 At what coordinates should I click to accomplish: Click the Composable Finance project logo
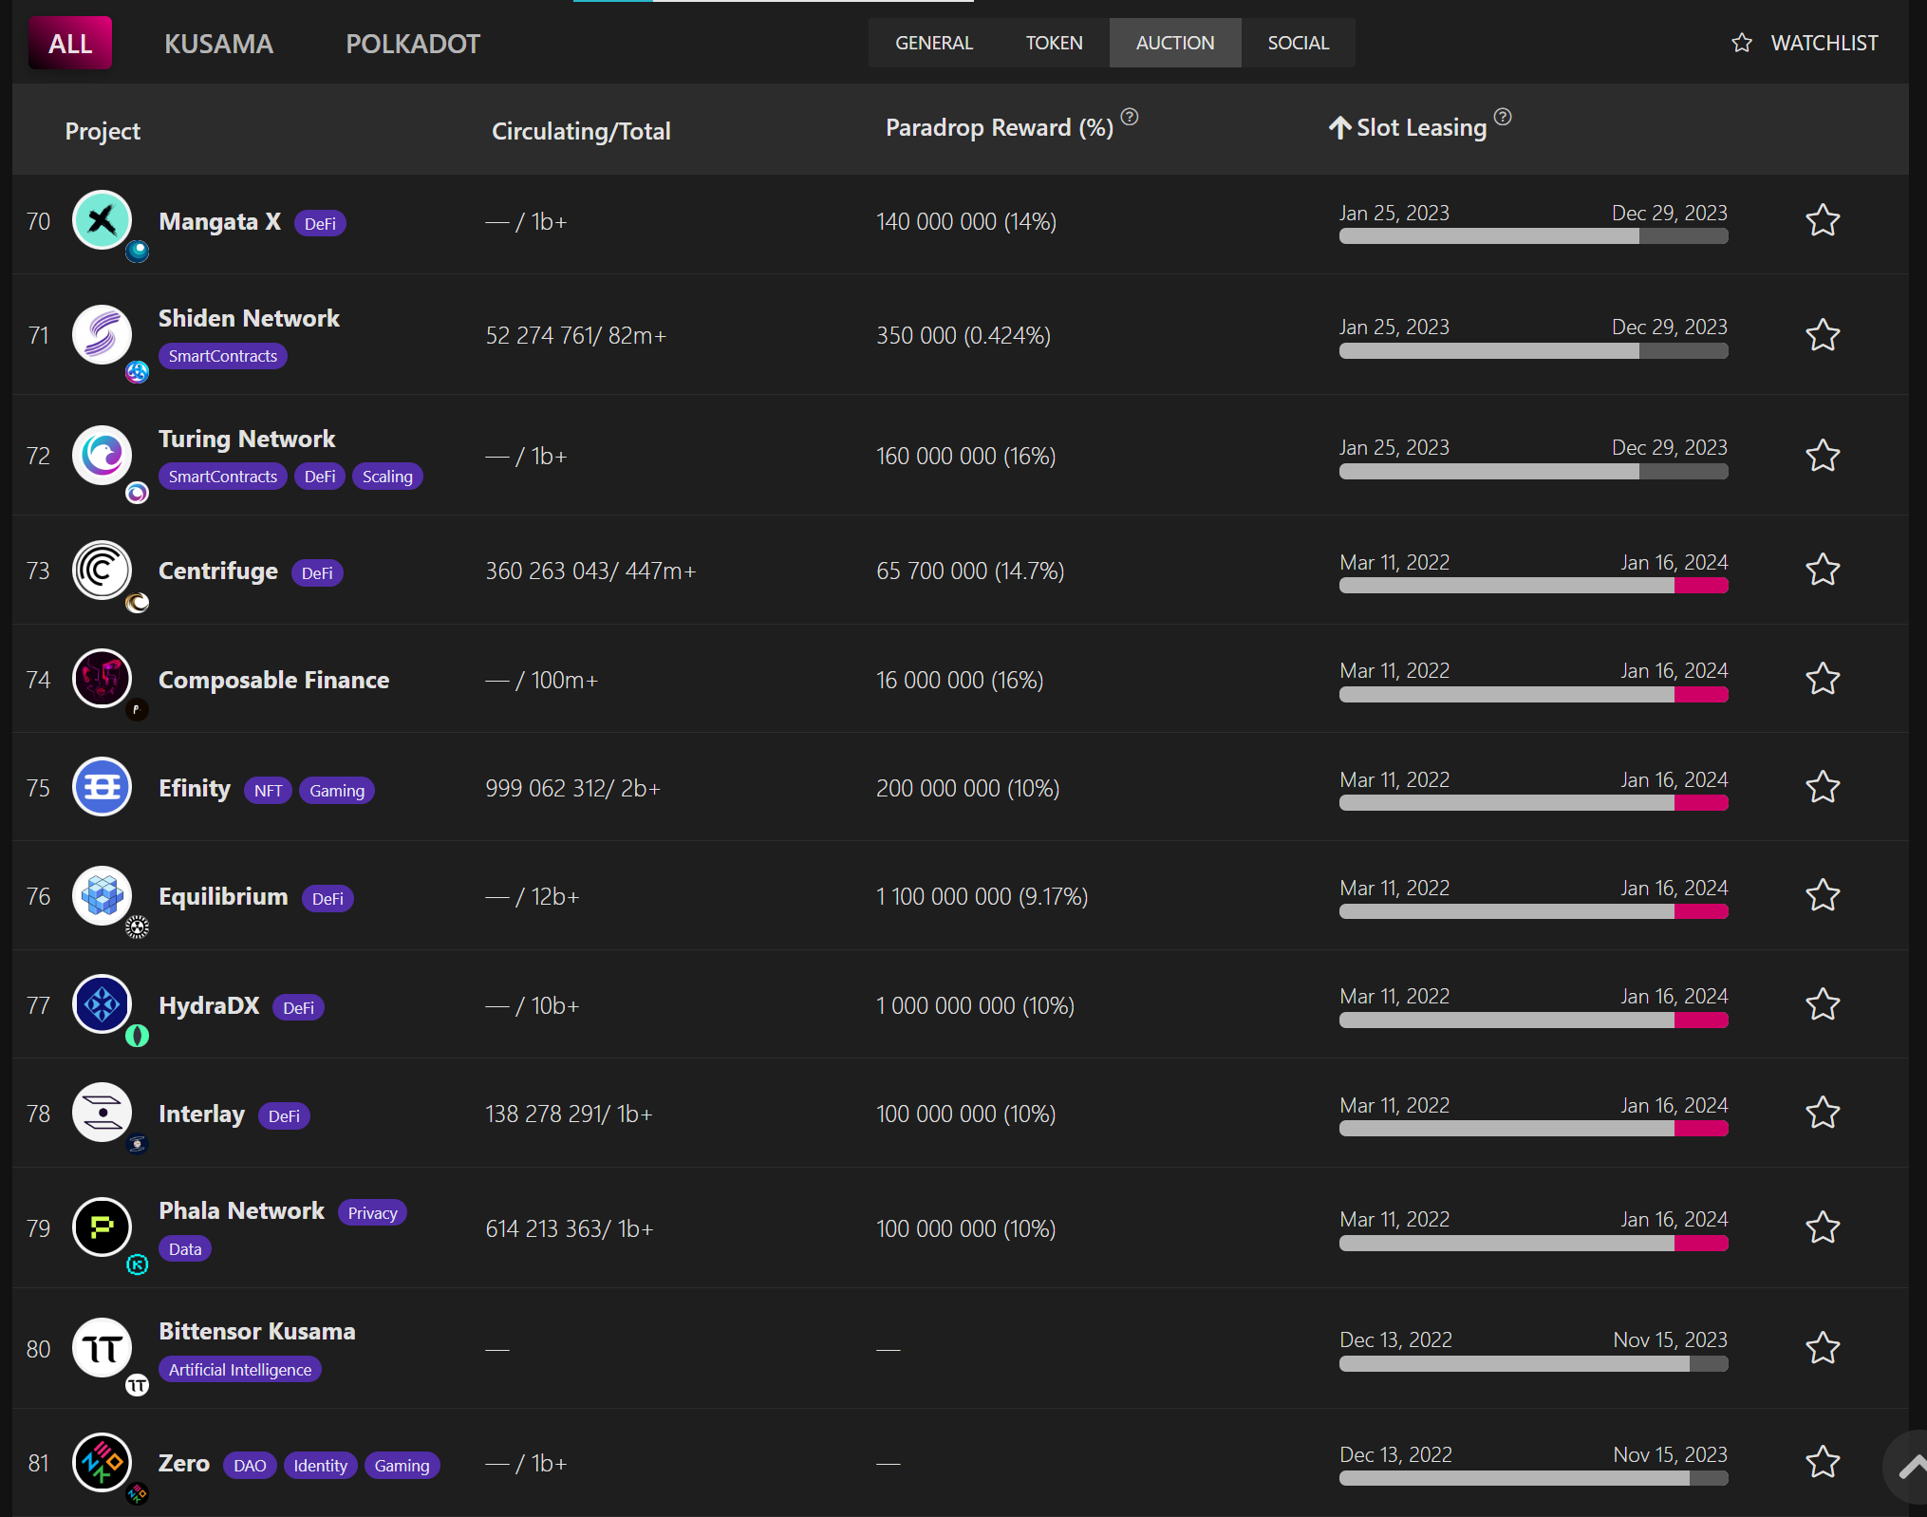coord(102,678)
